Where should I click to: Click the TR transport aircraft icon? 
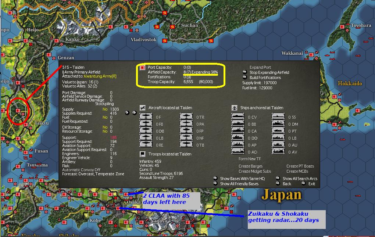click(x=186, y=116)
